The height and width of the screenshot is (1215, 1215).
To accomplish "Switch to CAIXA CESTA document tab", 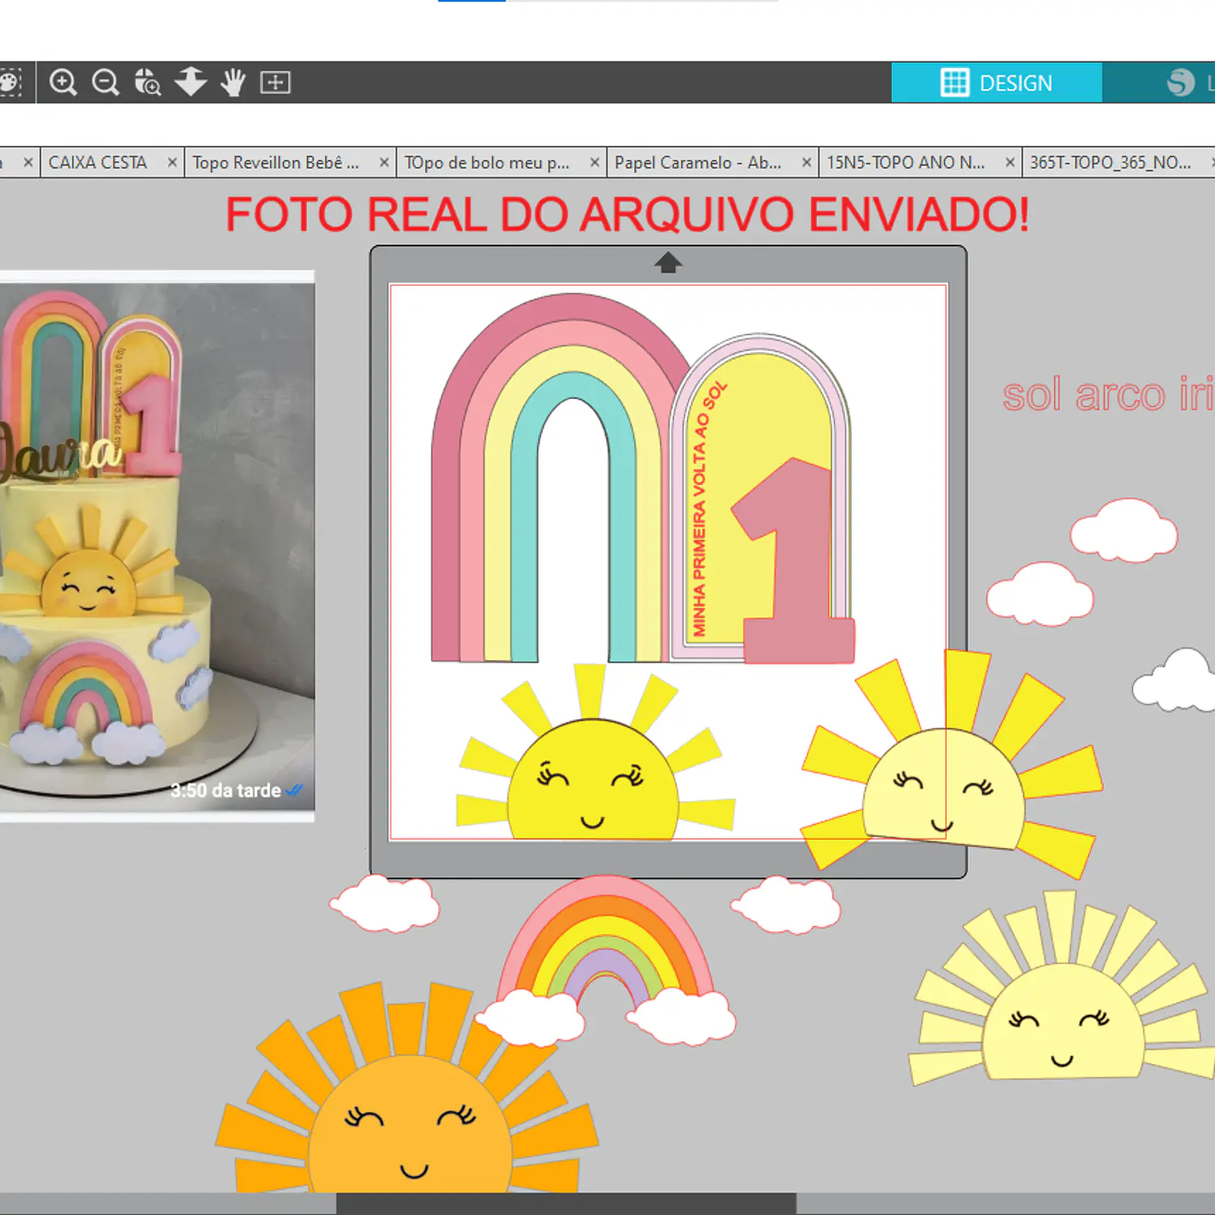I will (98, 163).
